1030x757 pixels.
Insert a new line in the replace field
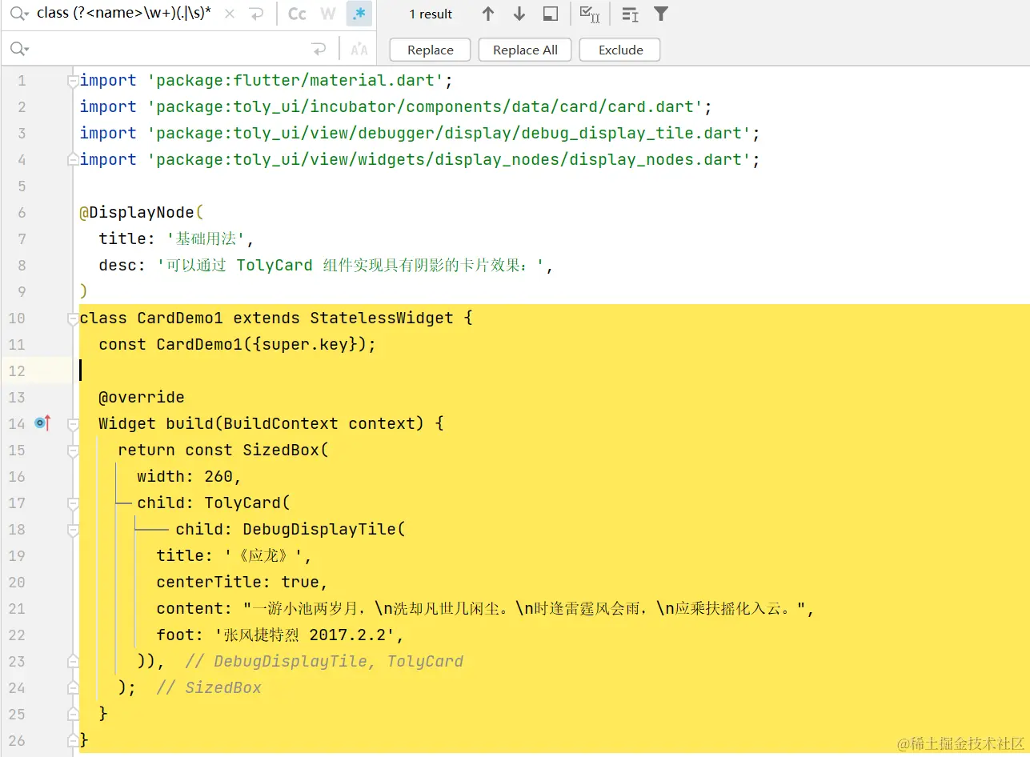pyautogui.click(x=319, y=50)
